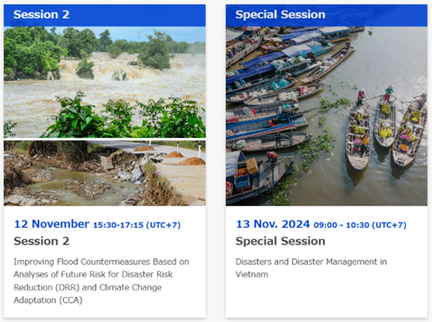Screen dimensions: 432x322
Task: Click the orange gravel piles on damaged road
Action: pos(171,156)
